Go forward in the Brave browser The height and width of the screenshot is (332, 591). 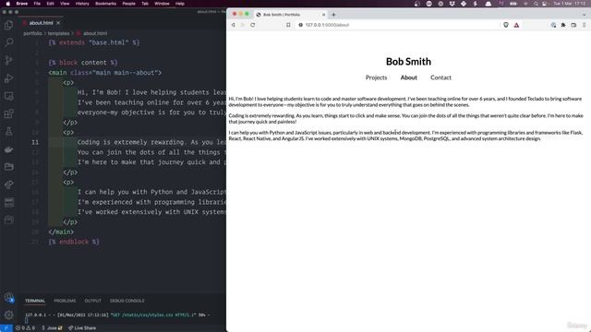[243, 25]
